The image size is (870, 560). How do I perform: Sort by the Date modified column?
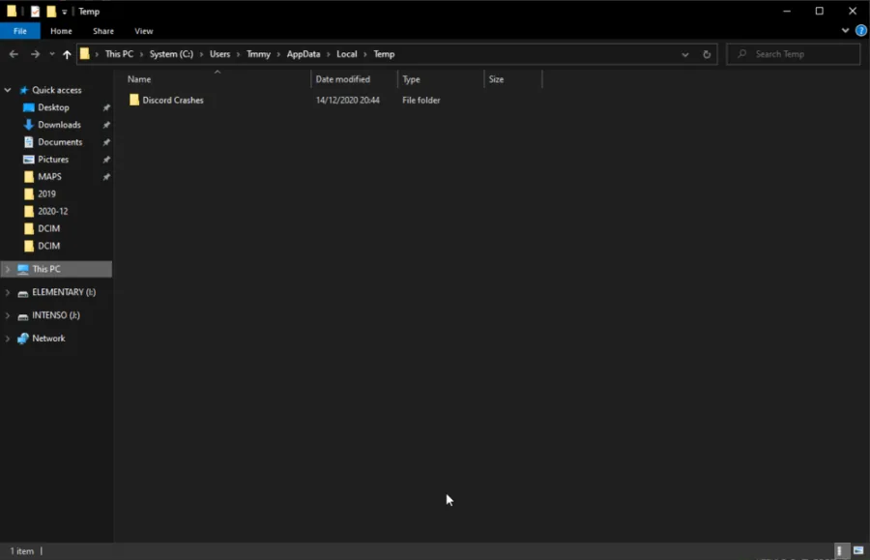(x=343, y=79)
